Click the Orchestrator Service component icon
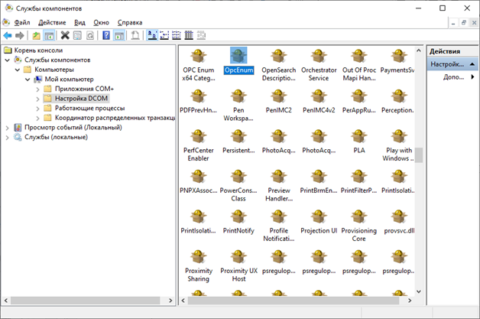The image size is (480, 319). 319,57
